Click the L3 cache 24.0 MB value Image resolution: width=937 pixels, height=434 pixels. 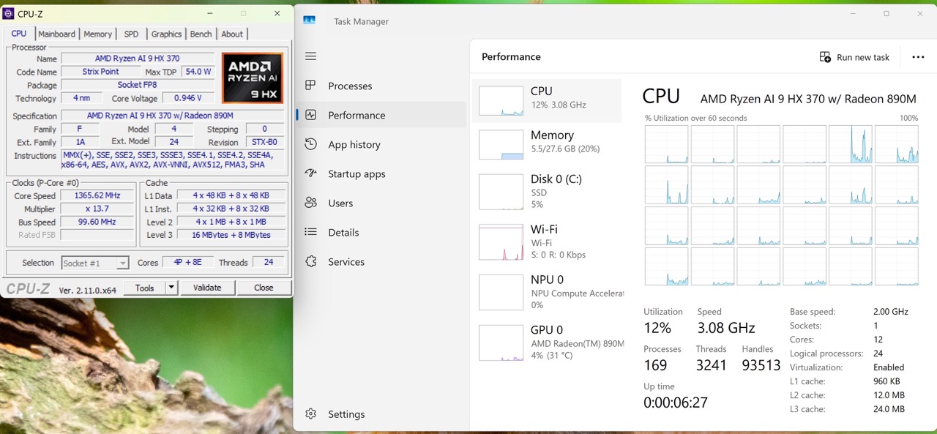tap(889, 409)
